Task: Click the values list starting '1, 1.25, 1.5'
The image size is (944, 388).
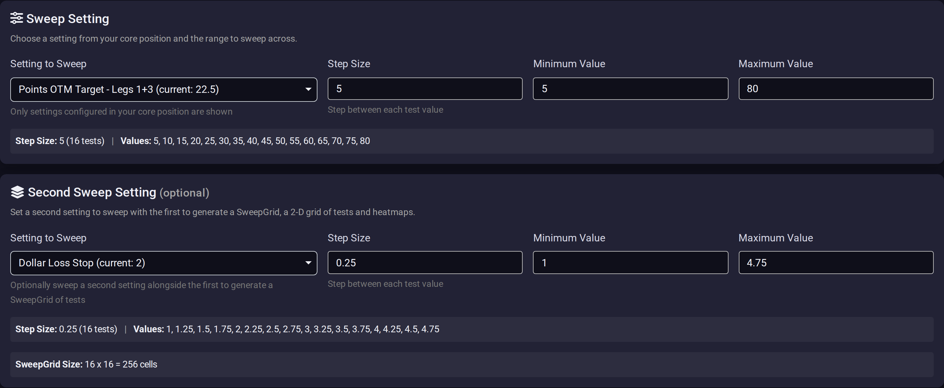Action: pos(303,329)
